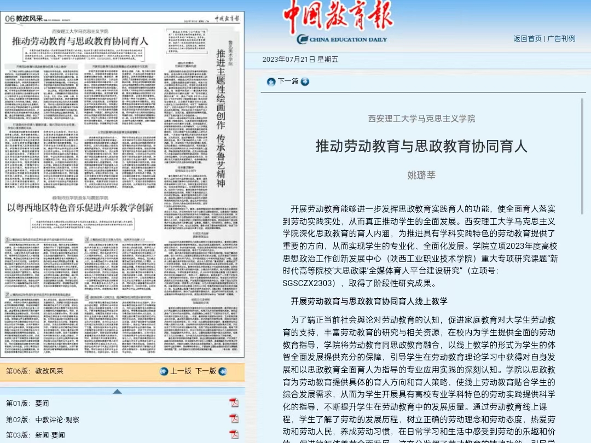Open the PDF icon for 第03版 新闻·要闻

click(234, 435)
